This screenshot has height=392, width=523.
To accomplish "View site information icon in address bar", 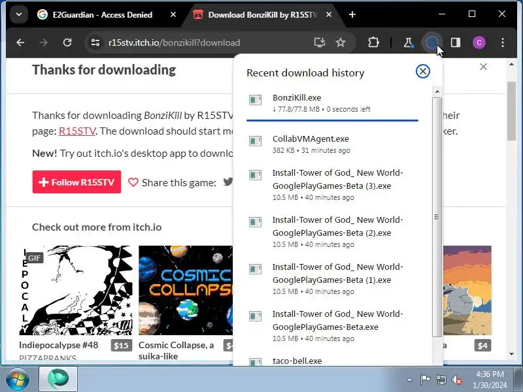I will [x=95, y=42].
